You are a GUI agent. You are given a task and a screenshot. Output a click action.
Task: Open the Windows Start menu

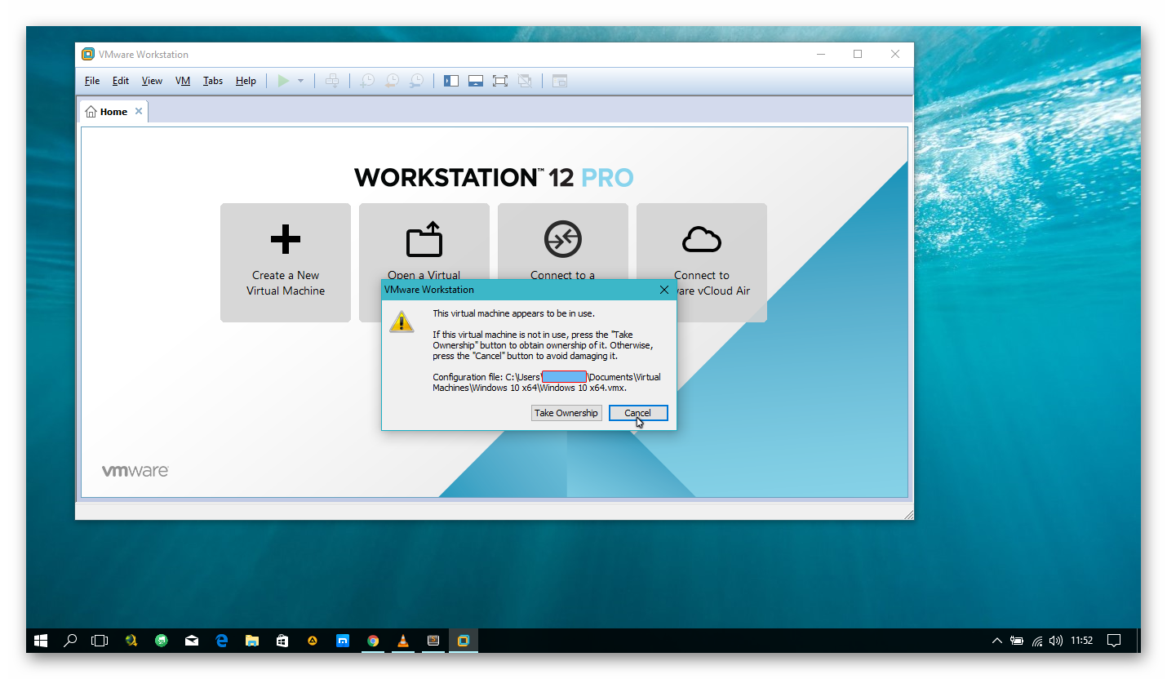[41, 641]
